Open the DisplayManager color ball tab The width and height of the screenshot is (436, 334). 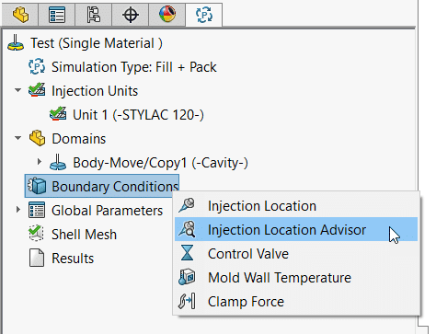tap(167, 15)
